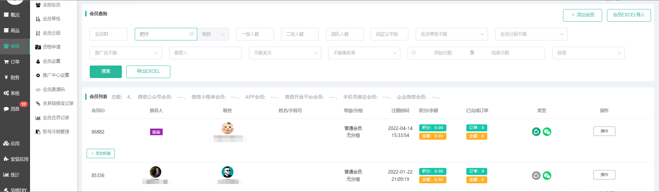
Task: Open the 标签 filter dropdown
Action: pos(588,53)
